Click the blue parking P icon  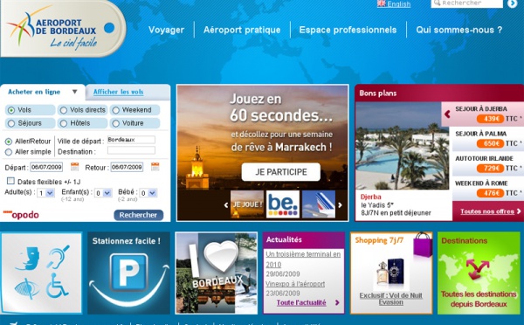tap(128, 272)
